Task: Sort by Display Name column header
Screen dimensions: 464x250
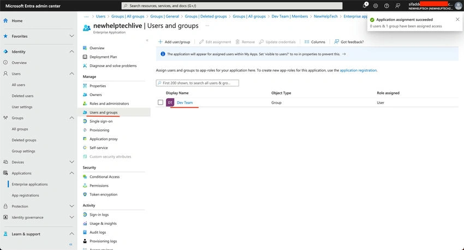Action: pyautogui.click(x=177, y=93)
